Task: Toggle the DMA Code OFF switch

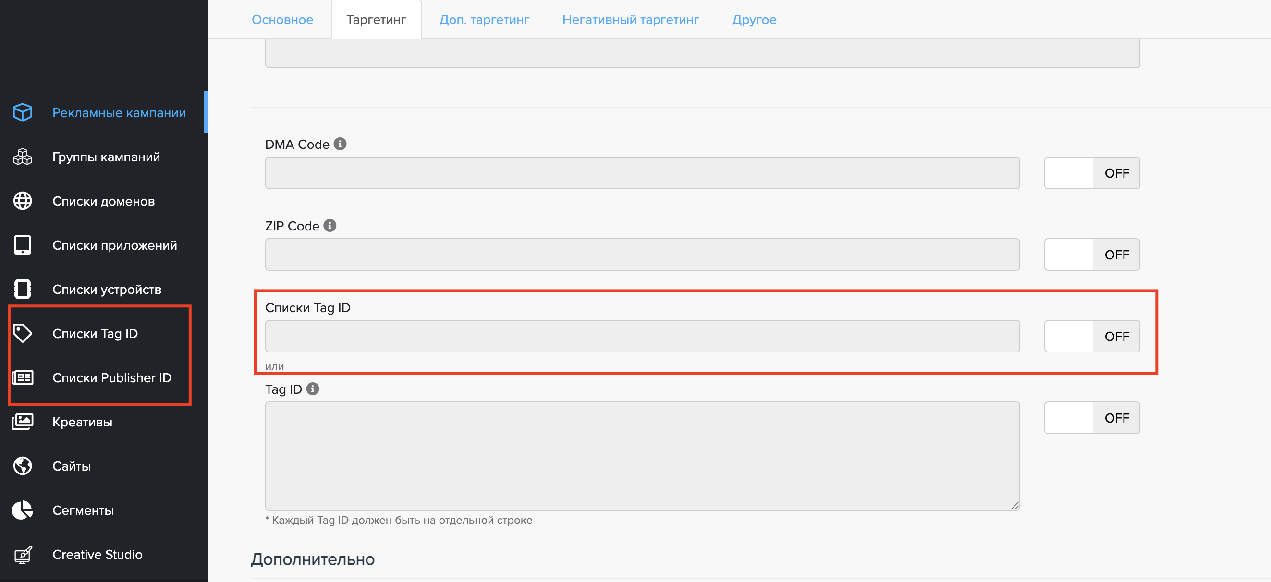Action: [1091, 173]
